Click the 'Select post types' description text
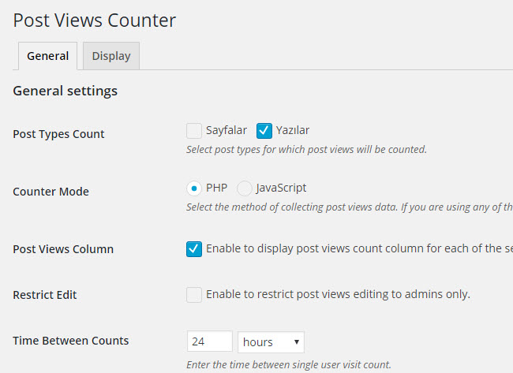The height and width of the screenshot is (373, 513). tap(306, 149)
